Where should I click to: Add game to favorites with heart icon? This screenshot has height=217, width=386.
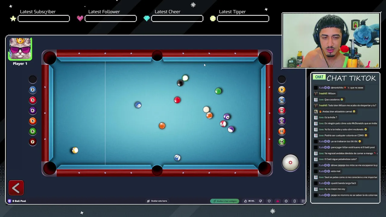(x=269, y=201)
